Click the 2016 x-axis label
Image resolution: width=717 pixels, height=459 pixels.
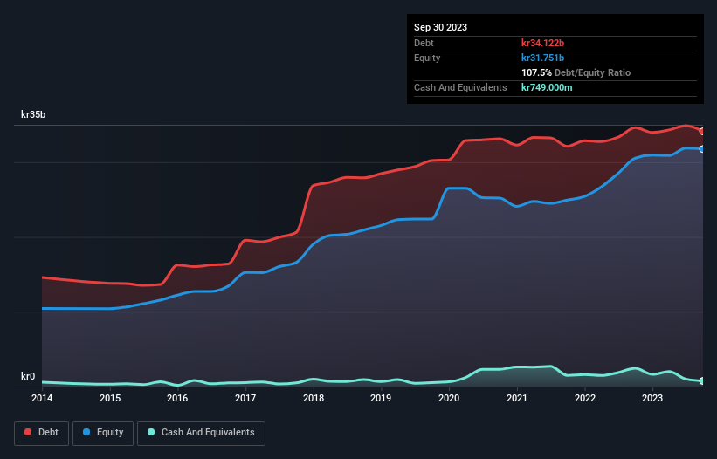click(x=177, y=398)
